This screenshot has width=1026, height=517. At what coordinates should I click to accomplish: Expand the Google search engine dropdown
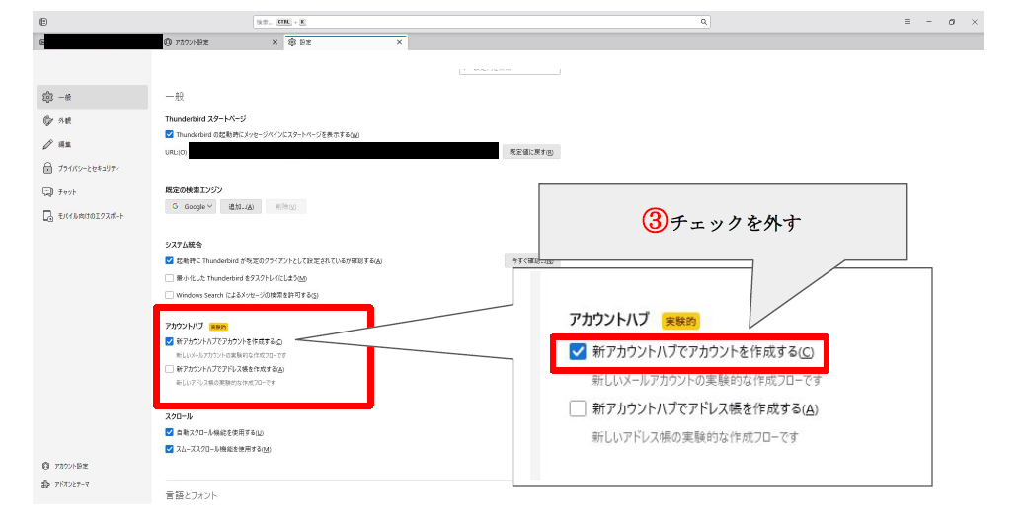pos(191,206)
